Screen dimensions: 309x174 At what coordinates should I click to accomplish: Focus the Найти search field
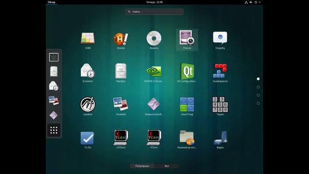(x=154, y=12)
